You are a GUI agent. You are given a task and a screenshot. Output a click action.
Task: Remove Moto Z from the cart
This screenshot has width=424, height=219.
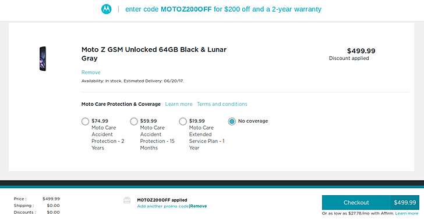[91, 72]
